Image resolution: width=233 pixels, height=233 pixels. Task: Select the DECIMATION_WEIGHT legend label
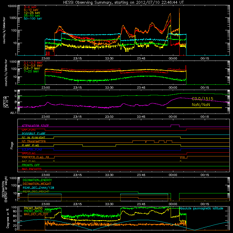[37, 184]
